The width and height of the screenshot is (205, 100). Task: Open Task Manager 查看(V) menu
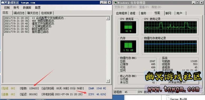coord(144,7)
